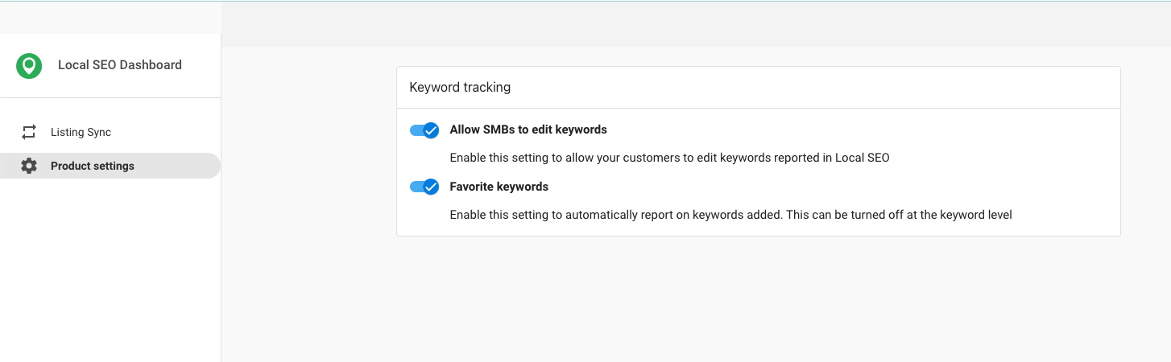Screen dimensions: 1171x362
Task: Click the page background below the card
Action: click(696, 298)
